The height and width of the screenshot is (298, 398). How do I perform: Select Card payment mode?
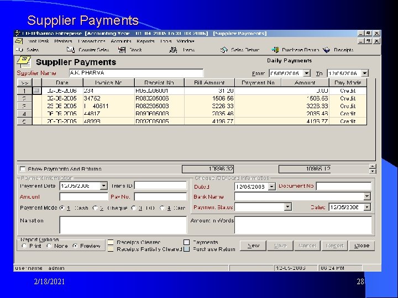[162, 208]
